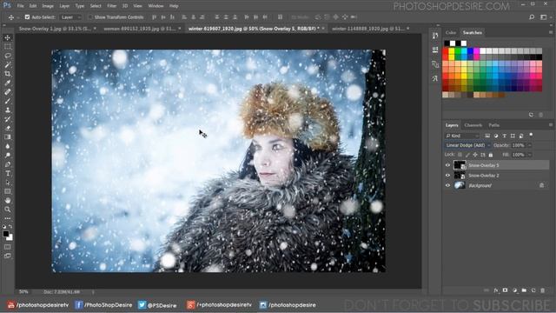
Task: Enable Show Transform Controls checkbox
Action: [90, 17]
